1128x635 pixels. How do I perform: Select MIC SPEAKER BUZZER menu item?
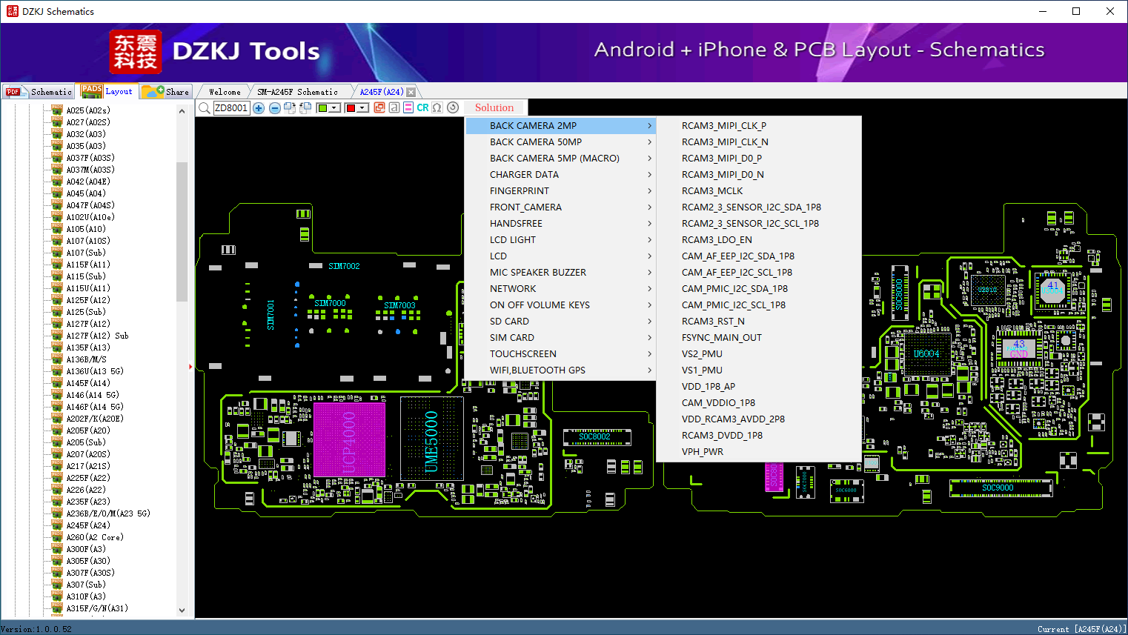click(x=561, y=273)
